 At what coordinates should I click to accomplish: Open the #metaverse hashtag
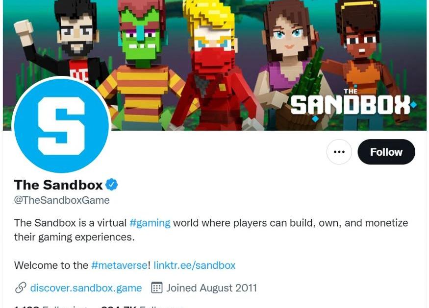119,265
